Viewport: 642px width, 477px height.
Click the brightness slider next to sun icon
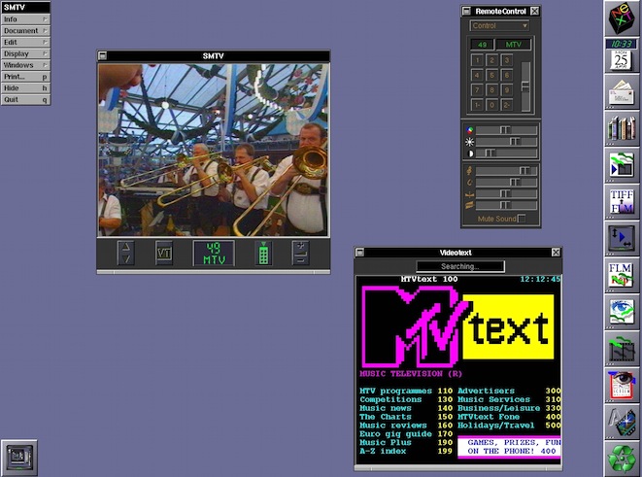click(x=506, y=142)
